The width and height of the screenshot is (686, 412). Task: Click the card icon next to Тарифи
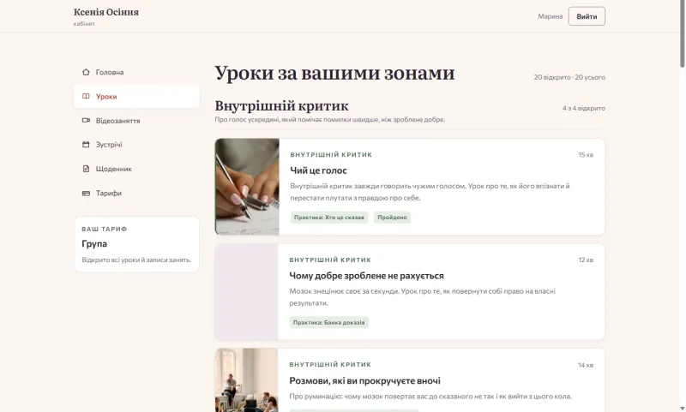click(x=86, y=193)
